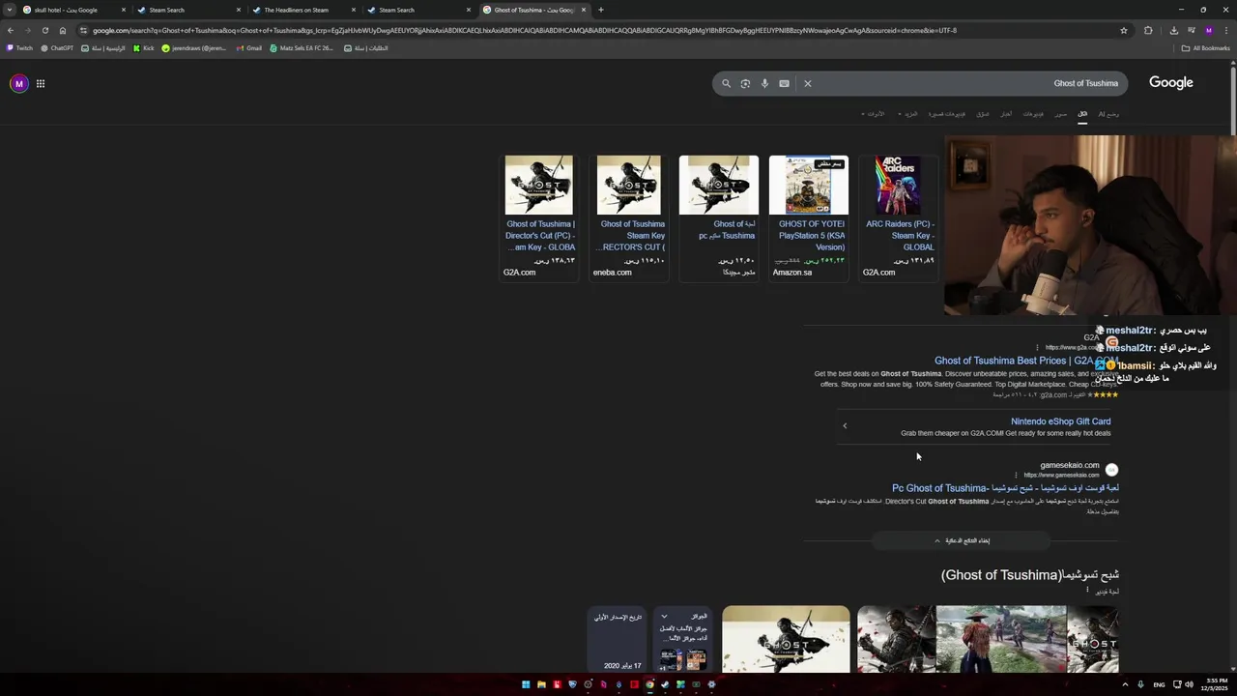Open the Ghost of Yotei PlayStation 5 Amazon product
This screenshot has width=1237, height=696.
tap(809, 217)
